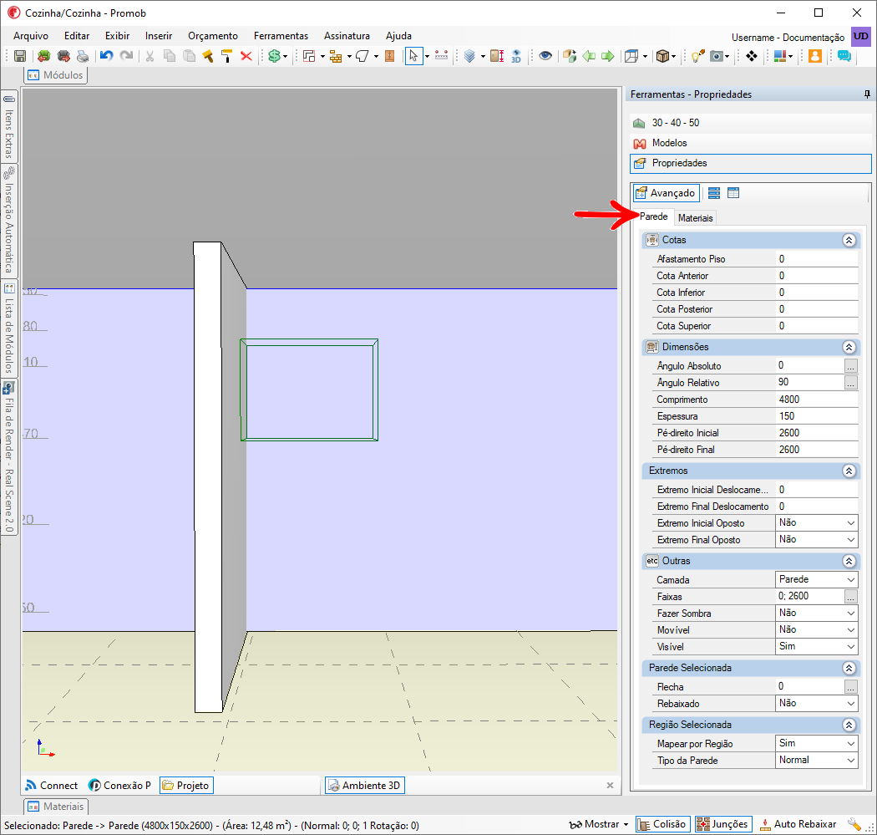Open the 30 - 40 - 50 panel
The width and height of the screenshot is (877, 835).
(751, 123)
